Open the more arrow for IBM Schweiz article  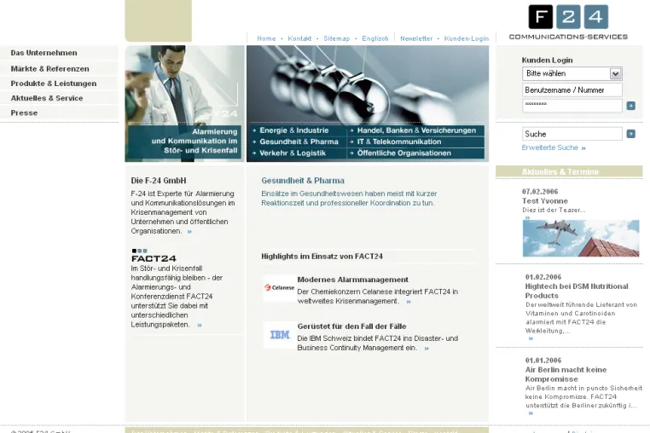pyautogui.click(x=427, y=349)
